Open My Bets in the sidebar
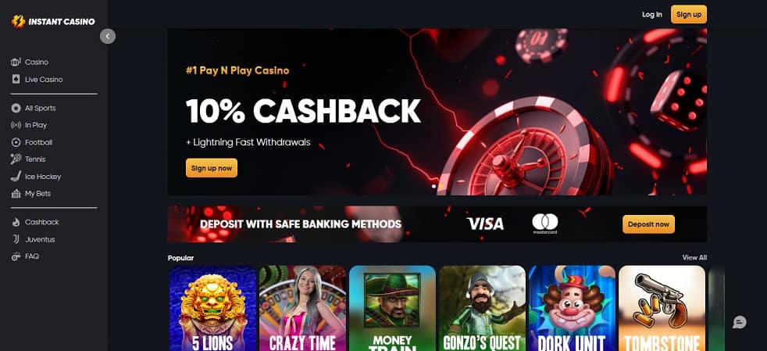 coord(37,194)
